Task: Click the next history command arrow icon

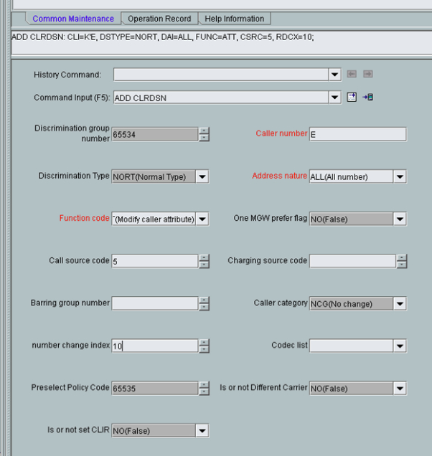Action: (x=368, y=74)
